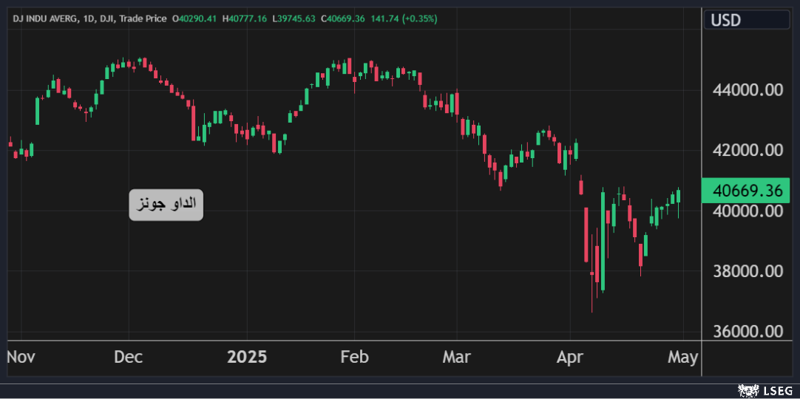Click the 42000.00 price axis label

(747, 150)
